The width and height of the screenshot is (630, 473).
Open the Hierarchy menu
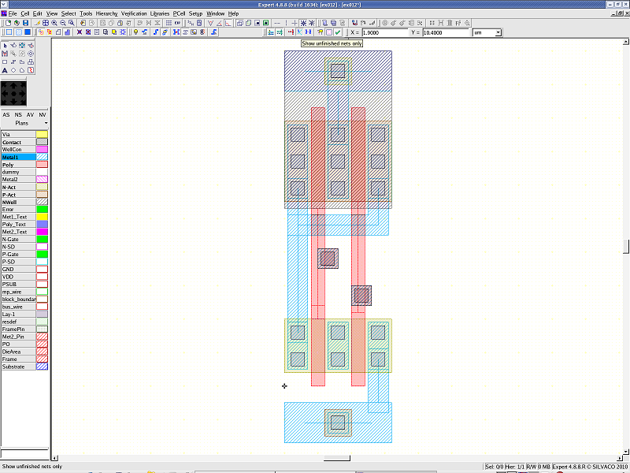106,13
